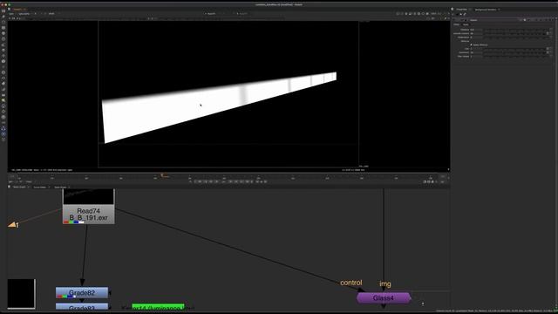Screen dimensions: 558x314
Task: Click the orange playhead on the timeline
Action: coord(162,175)
